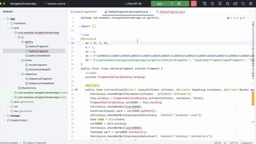Collapse the home package

pyautogui.click(x=19, y=60)
